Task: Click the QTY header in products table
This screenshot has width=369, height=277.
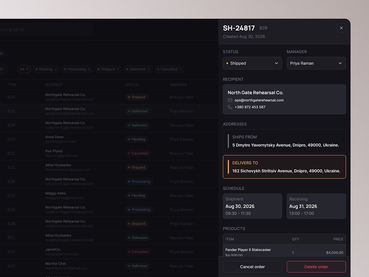Action: pos(296,239)
